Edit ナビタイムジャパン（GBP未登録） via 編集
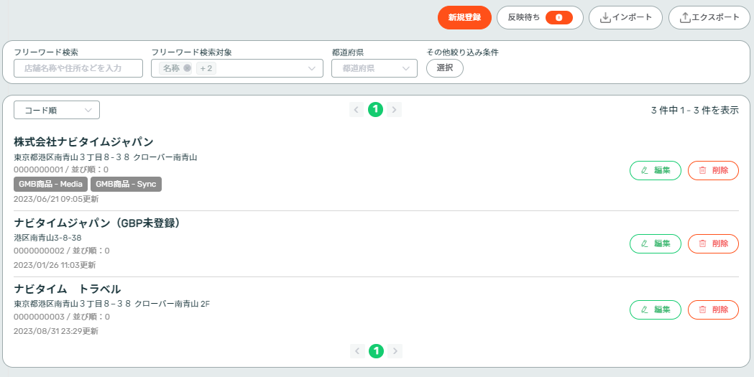754x377 pixels. (x=656, y=243)
